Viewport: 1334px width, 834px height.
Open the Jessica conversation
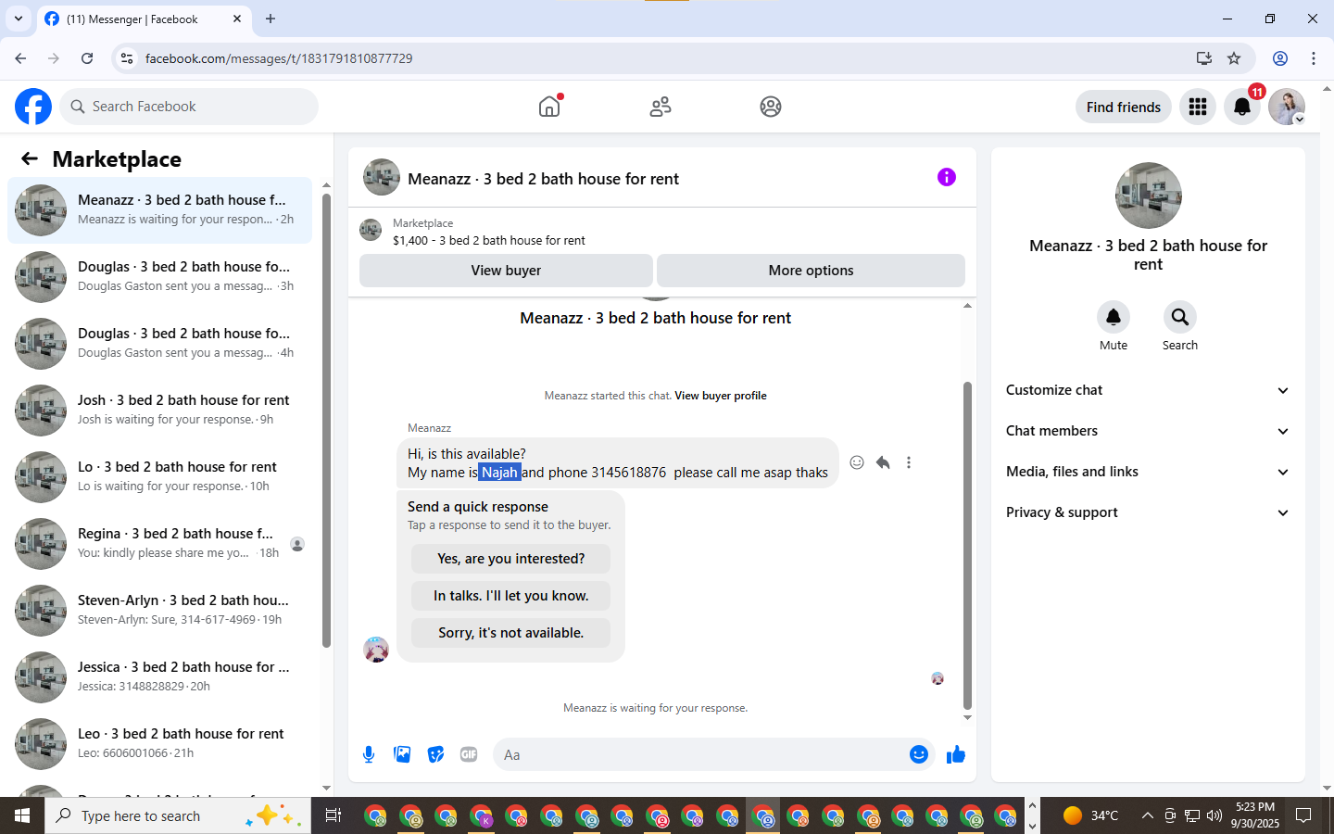point(159,677)
